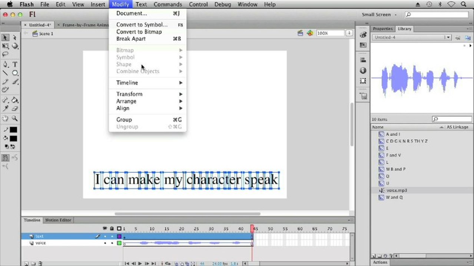The image size is (474, 266).
Task: Toggle the Loop playback button
Action: point(168,263)
